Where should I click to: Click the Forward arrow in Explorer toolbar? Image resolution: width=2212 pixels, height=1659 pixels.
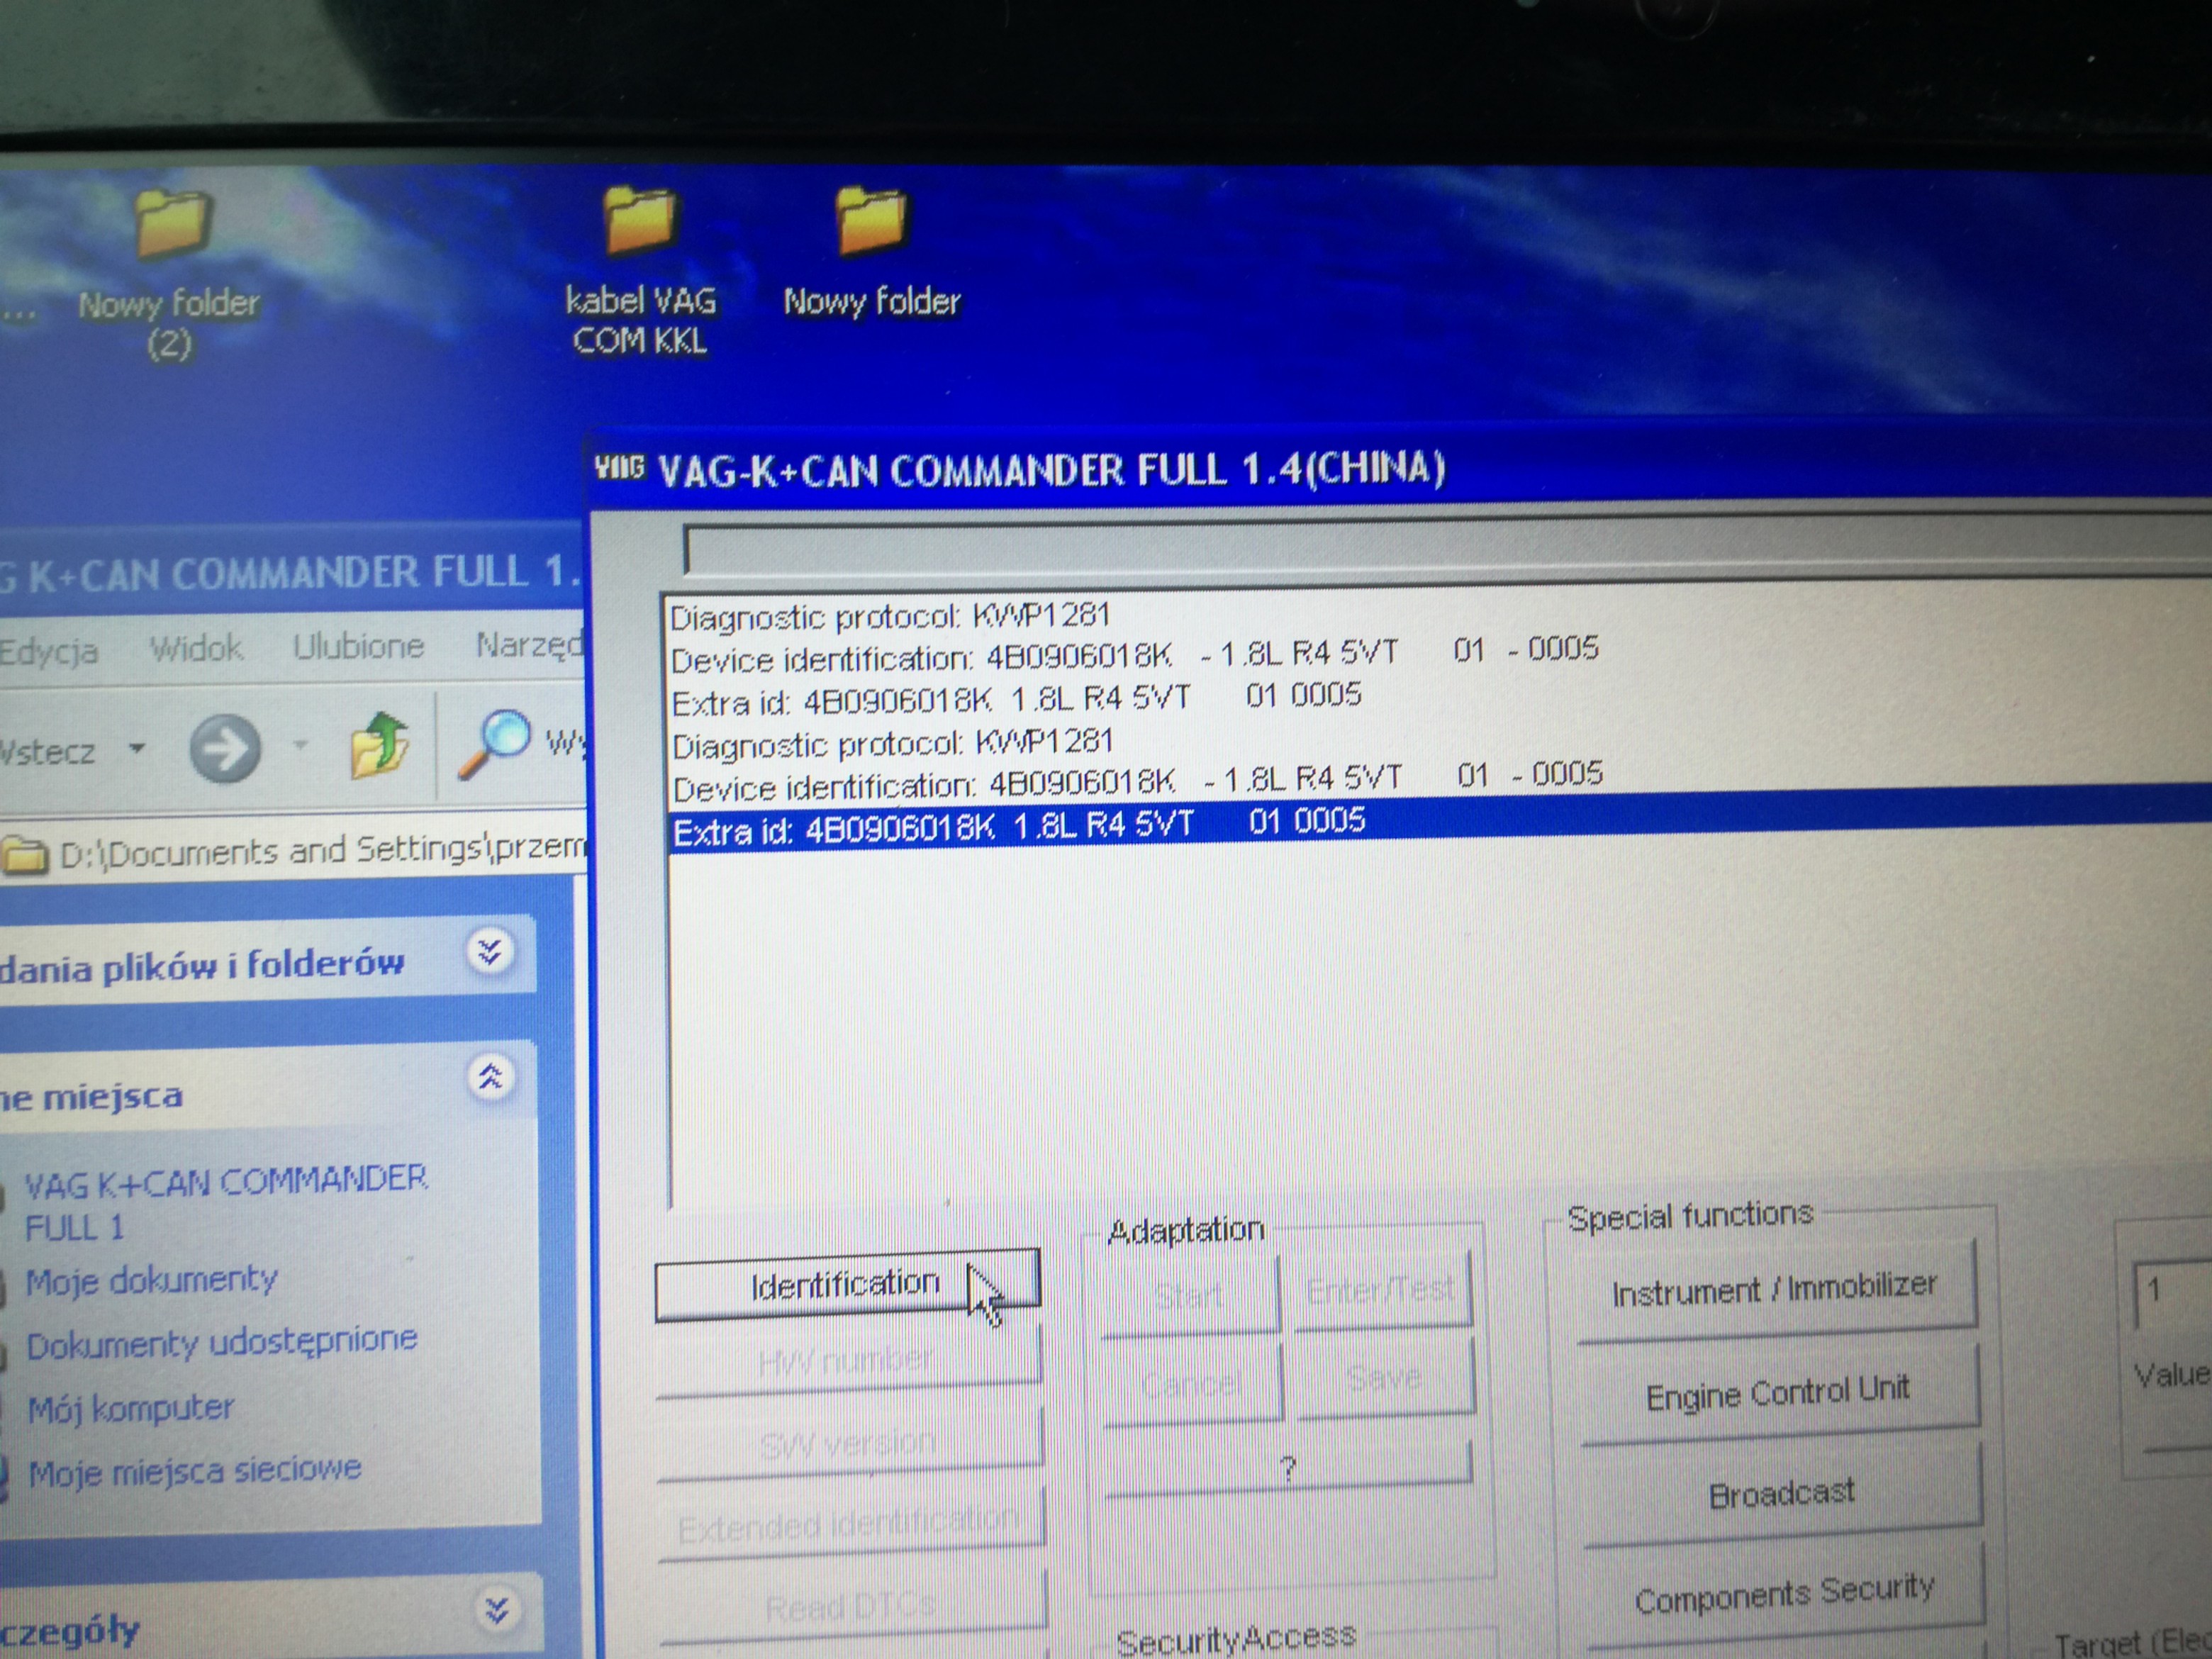tap(225, 748)
